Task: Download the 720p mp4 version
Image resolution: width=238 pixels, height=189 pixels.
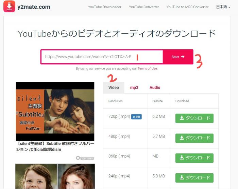Action: click(194, 118)
